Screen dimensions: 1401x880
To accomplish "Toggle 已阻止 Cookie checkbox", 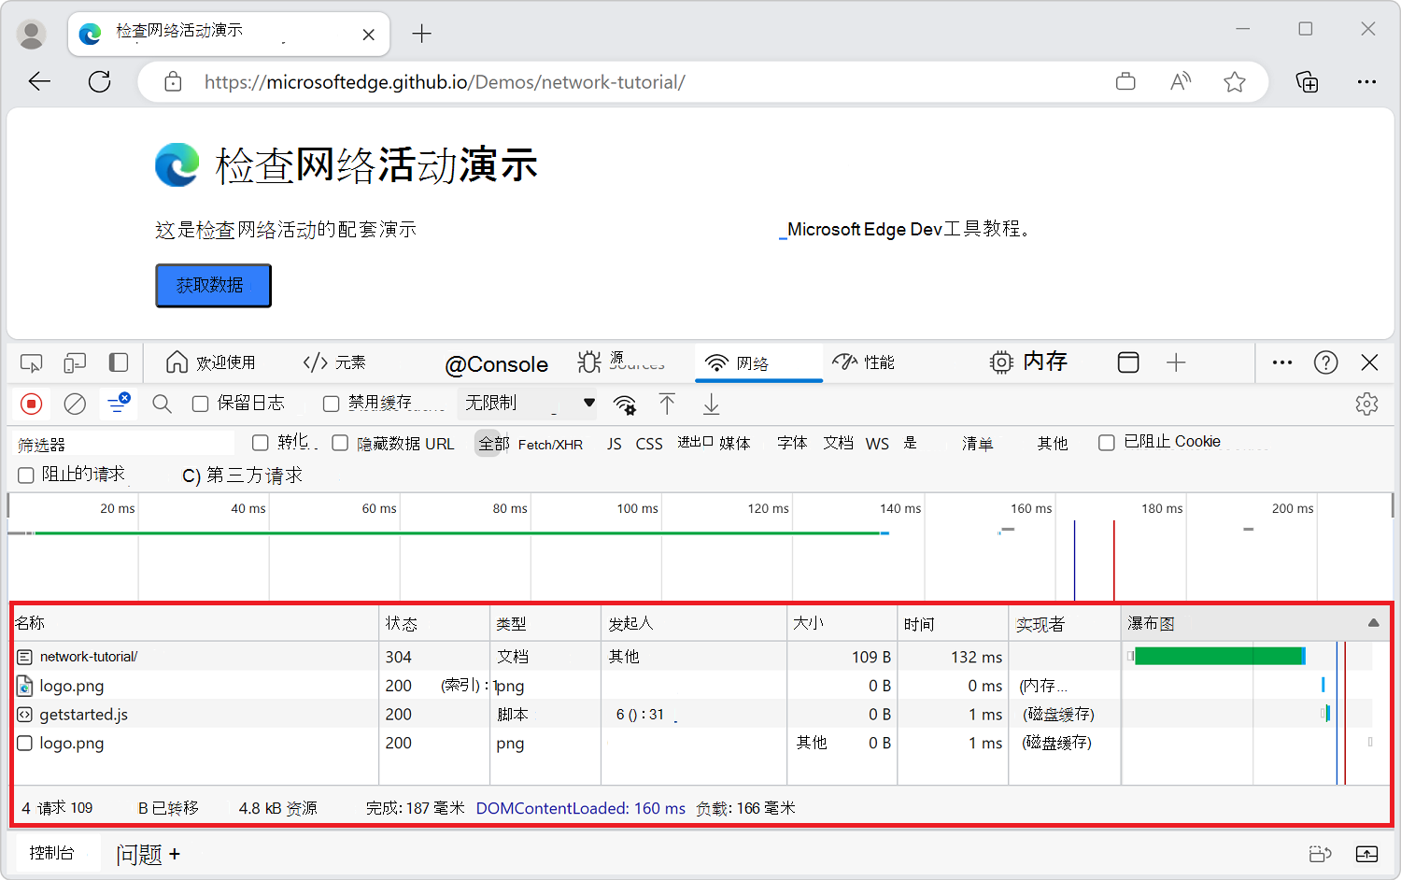I will click(1107, 443).
